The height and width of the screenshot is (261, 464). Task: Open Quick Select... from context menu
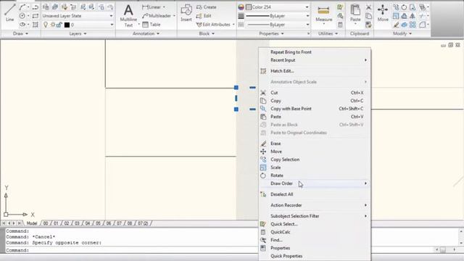pyautogui.click(x=315, y=224)
